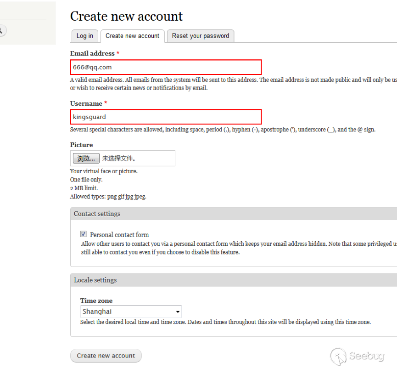Image resolution: width=397 pixels, height=369 pixels.
Task: Focus the Email address input field
Action: 166,67
